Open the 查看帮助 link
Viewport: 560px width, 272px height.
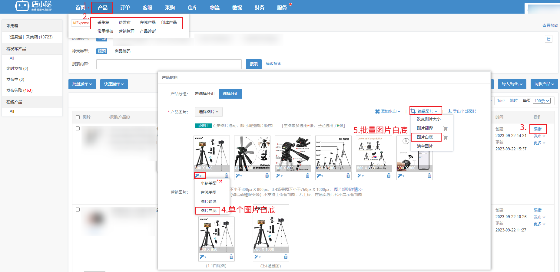(x=550, y=25)
